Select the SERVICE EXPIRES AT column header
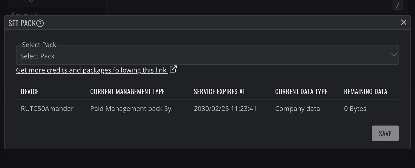 (x=219, y=91)
